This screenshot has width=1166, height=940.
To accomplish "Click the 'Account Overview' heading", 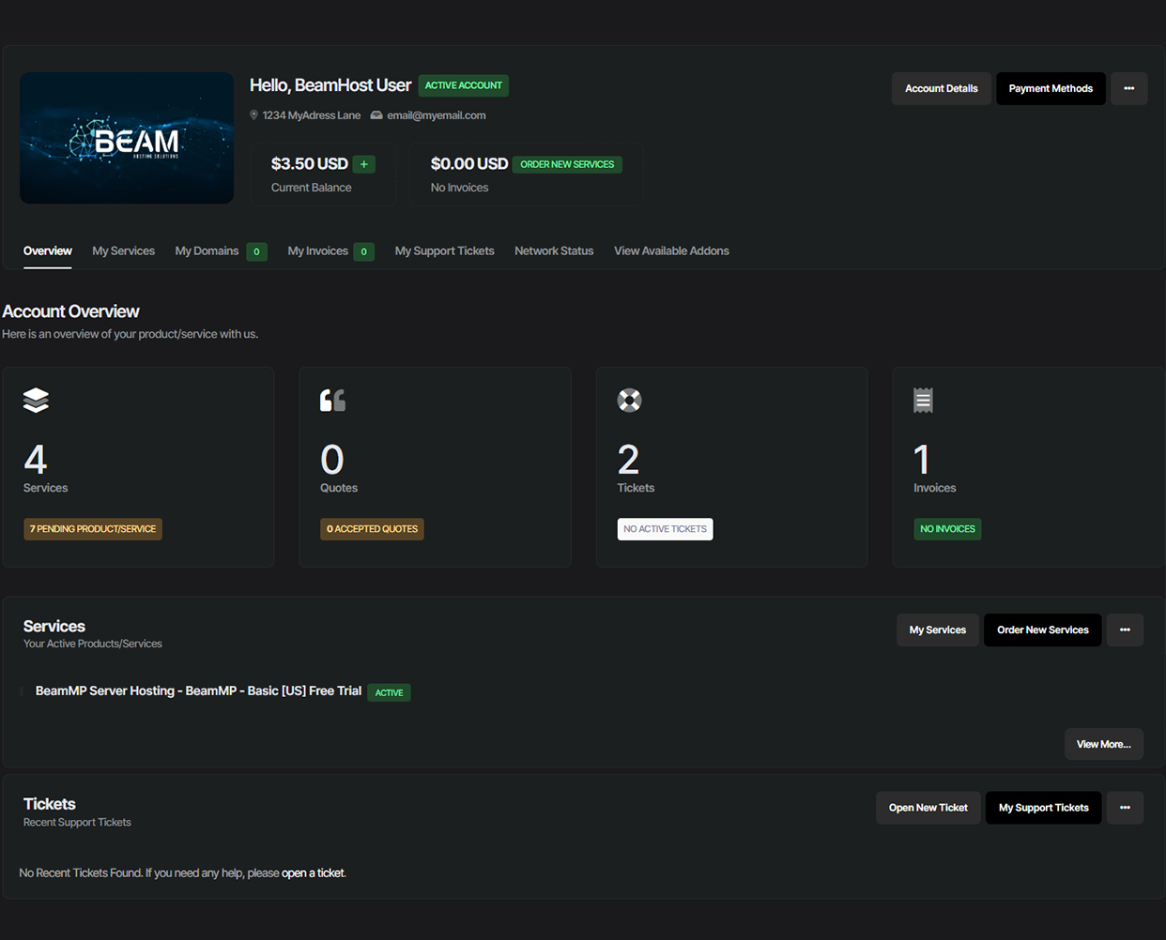I will coord(71,311).
